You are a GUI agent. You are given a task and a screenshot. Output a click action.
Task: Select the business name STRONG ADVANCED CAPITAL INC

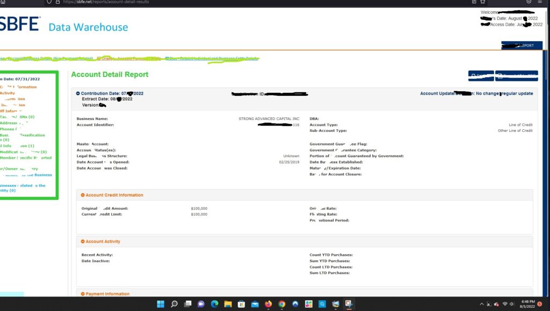pyautogui.click(x=269, y=119)
